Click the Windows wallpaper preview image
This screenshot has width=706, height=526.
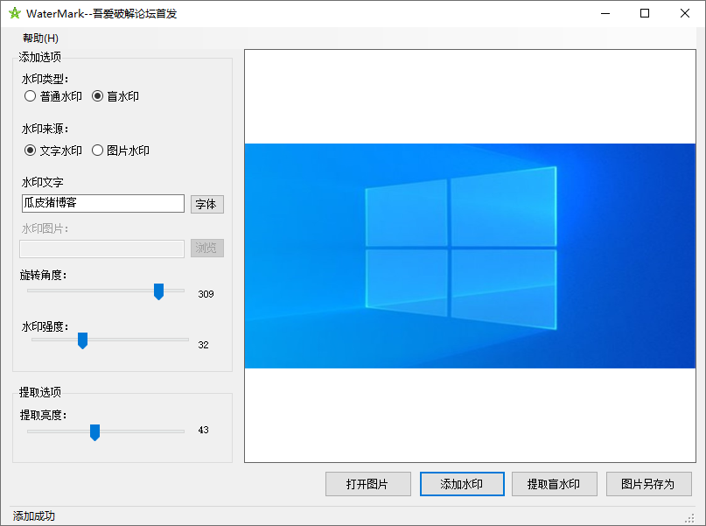click(x=470, y=256)
